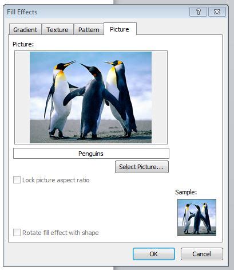Open the Texture tab
The width and height of the screenshot is (234, 270).
[58, 29]
